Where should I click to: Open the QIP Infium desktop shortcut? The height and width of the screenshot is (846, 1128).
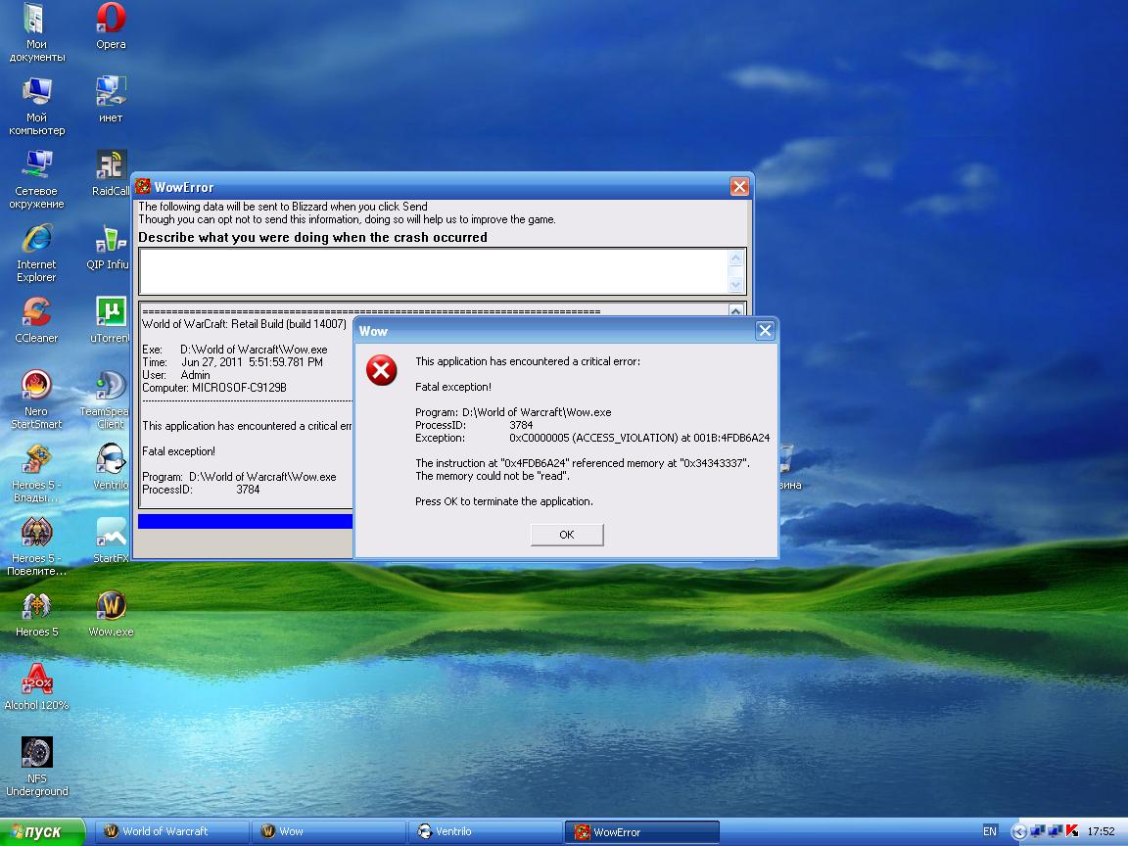point(110,247)
